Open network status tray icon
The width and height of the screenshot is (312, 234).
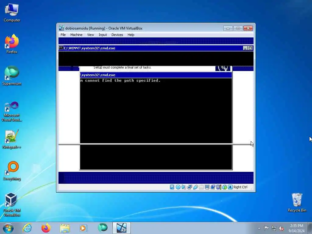[274, 228]
